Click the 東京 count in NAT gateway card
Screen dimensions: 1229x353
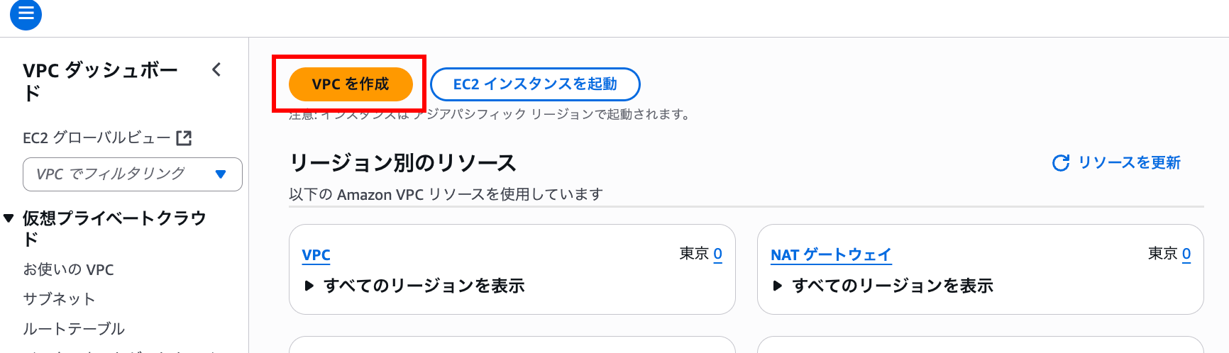(1186, 254)
